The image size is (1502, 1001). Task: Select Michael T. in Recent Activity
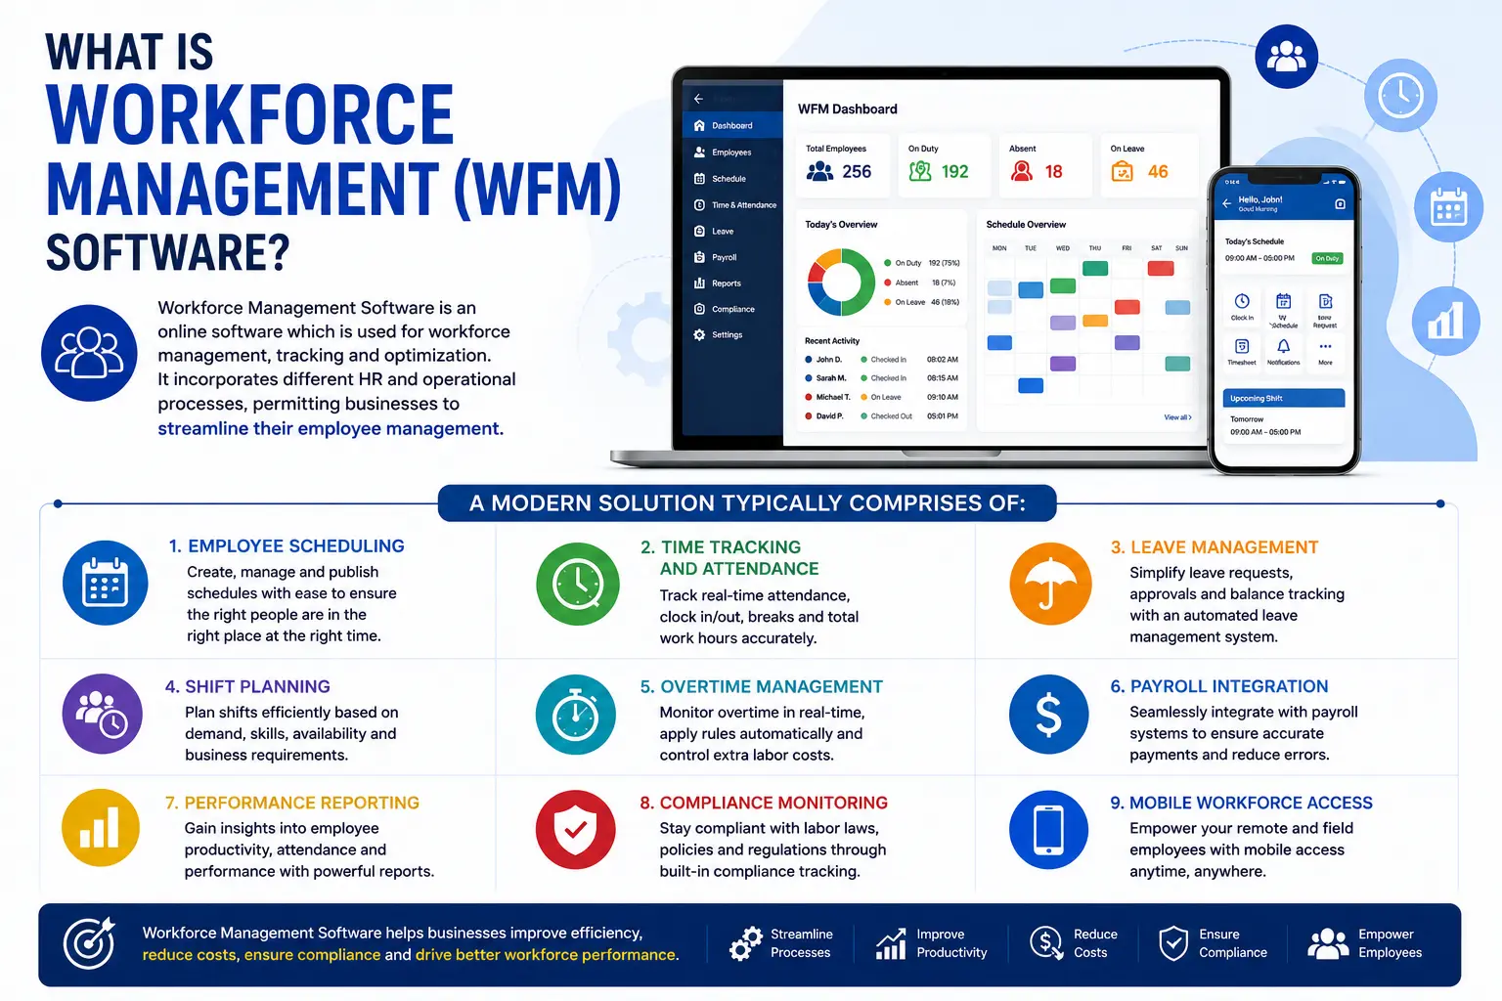pyautogui.click(x=881, y=397)
